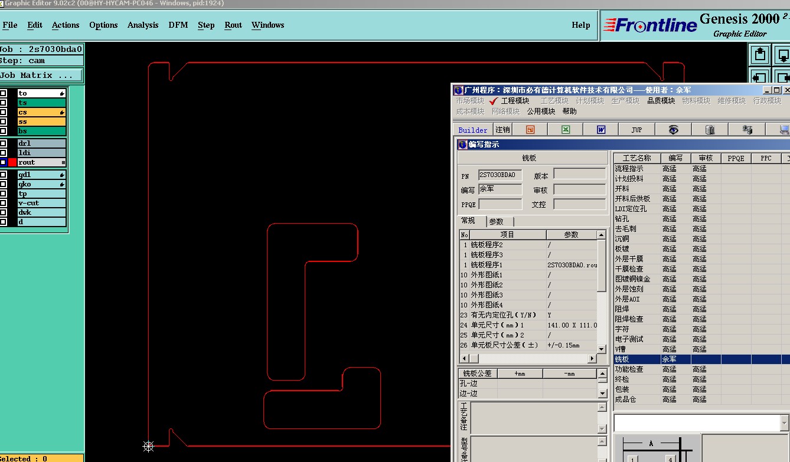
Task: Toggle checkbox for layer cs
Action: [x=3, y=112]
